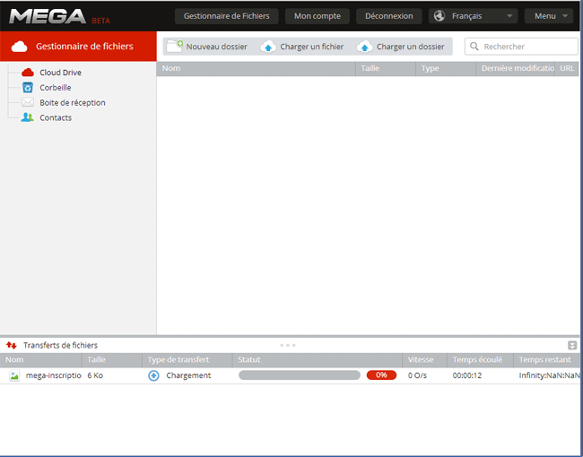Click the red transfer arrows icon
This screenshot has height=457, width=583.
12,345
